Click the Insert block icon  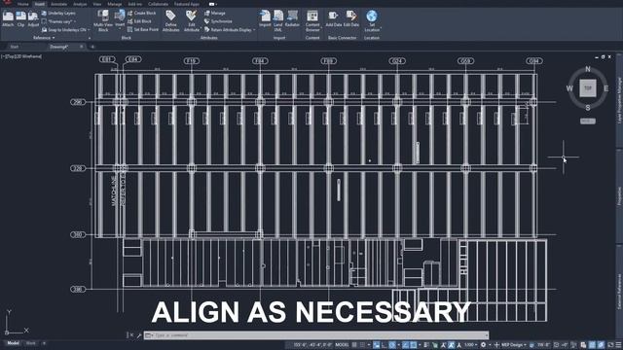(x=120, y=17)
